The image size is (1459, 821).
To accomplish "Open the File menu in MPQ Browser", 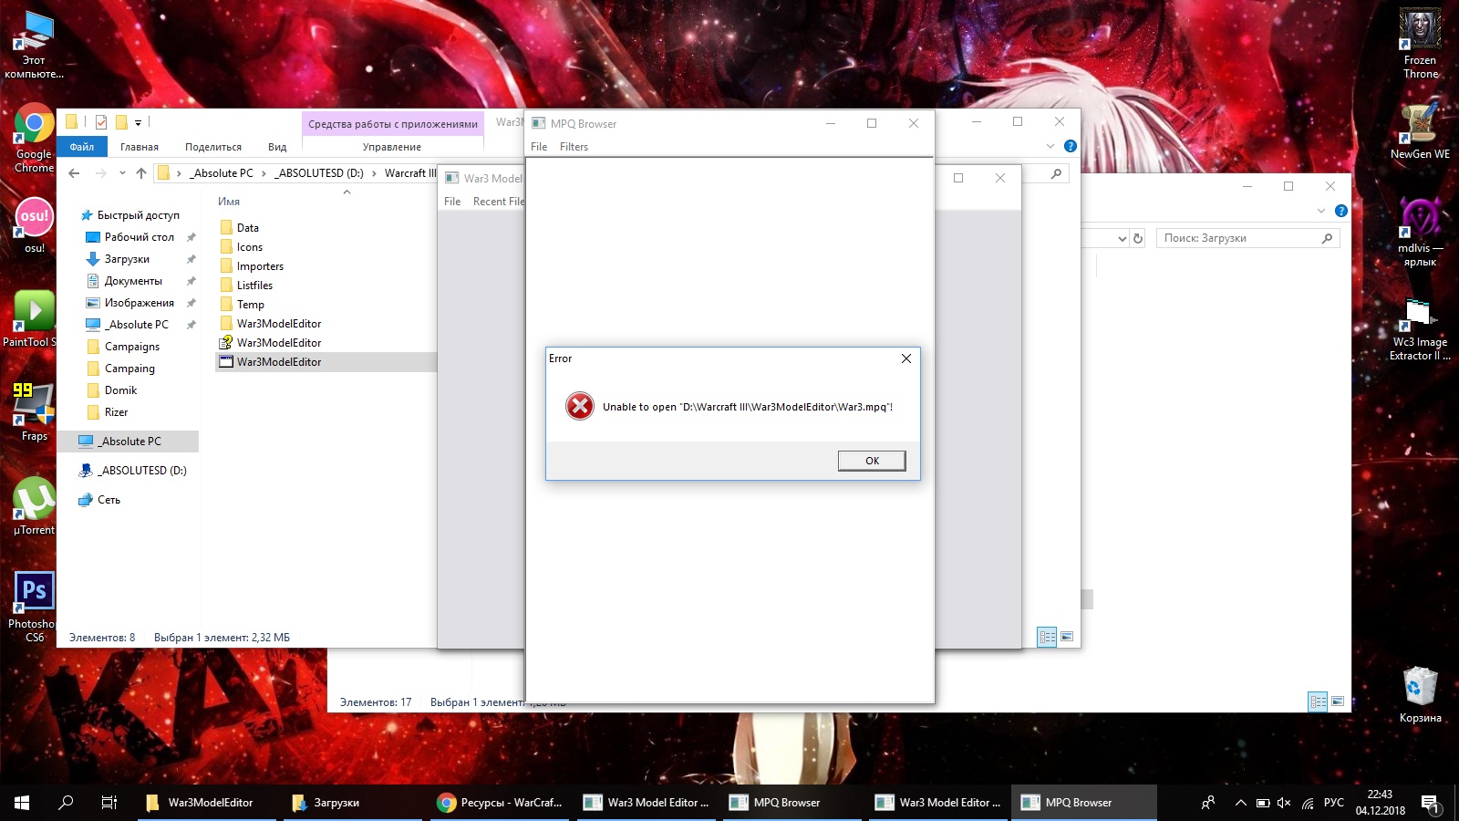I will 539,147.
